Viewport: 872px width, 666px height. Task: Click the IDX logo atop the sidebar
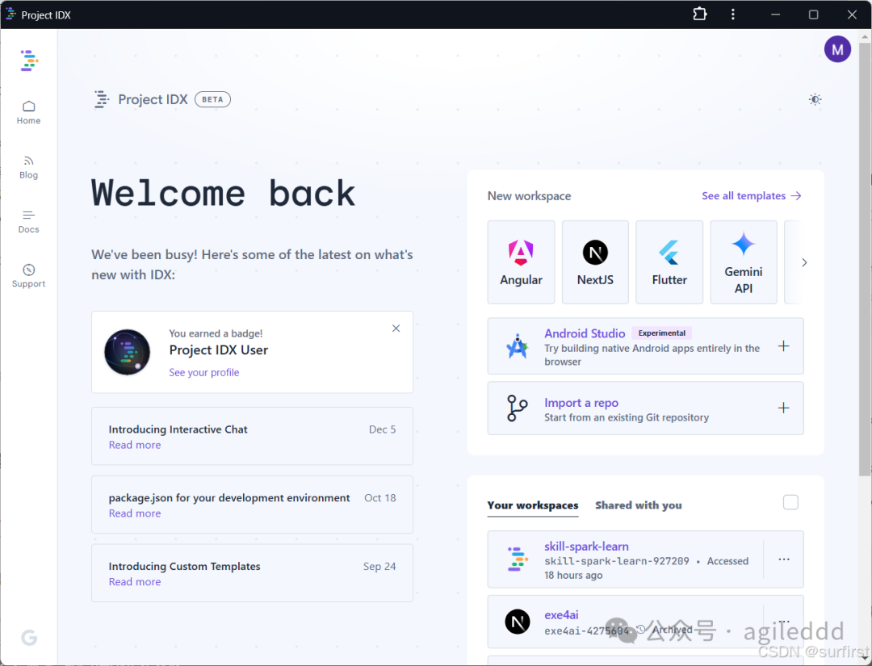29,61
